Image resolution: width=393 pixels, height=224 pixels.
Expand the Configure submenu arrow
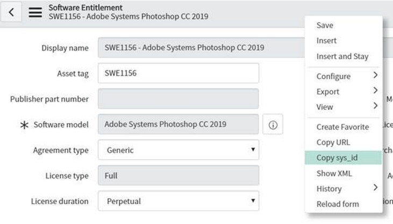[375, 75]
